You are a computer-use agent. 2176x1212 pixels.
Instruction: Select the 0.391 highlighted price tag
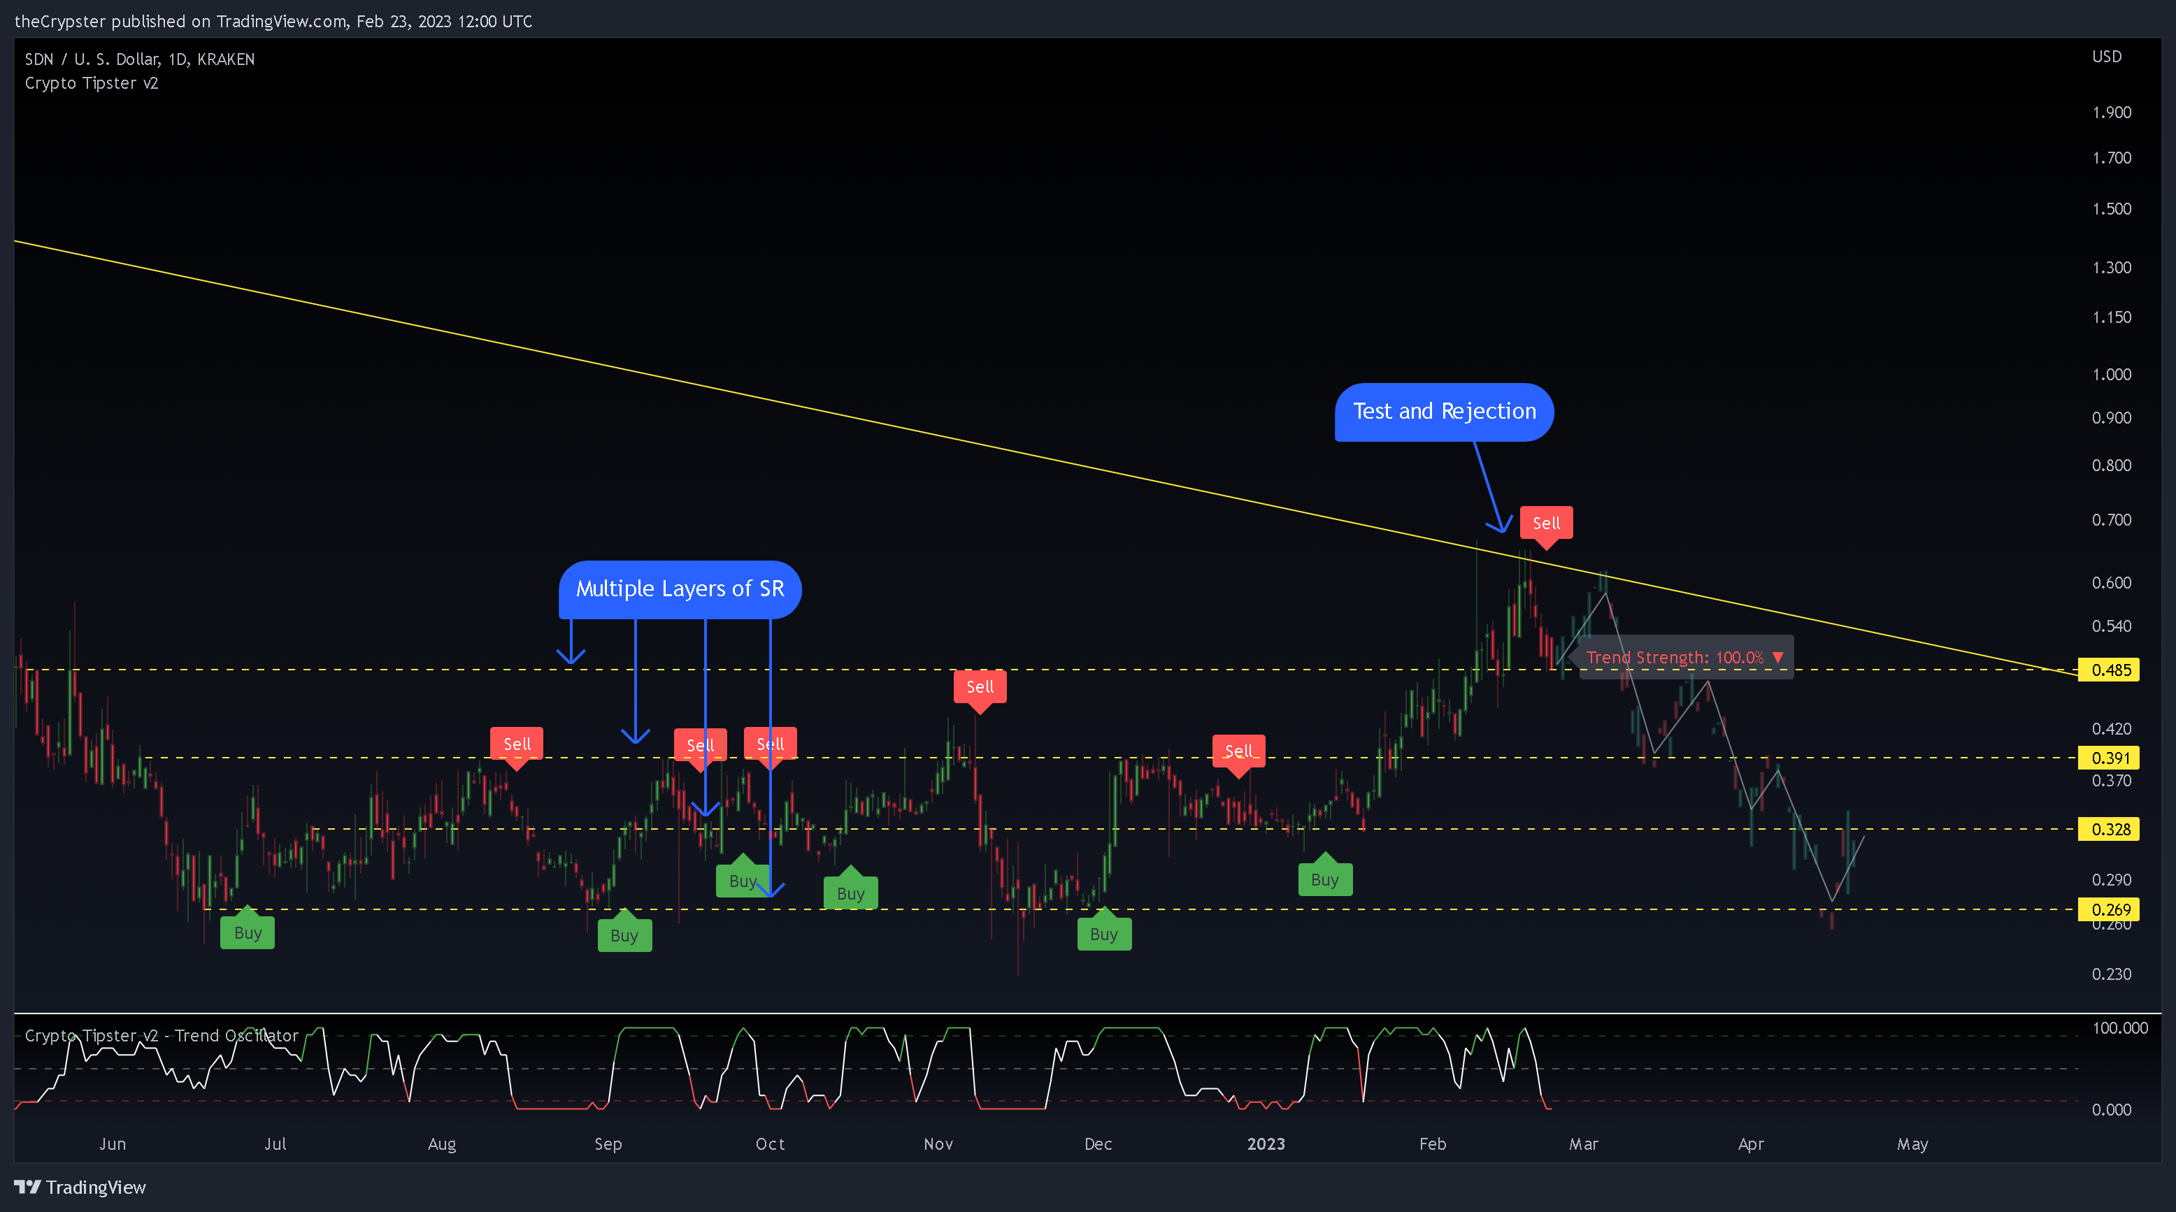coord(2110,758)
